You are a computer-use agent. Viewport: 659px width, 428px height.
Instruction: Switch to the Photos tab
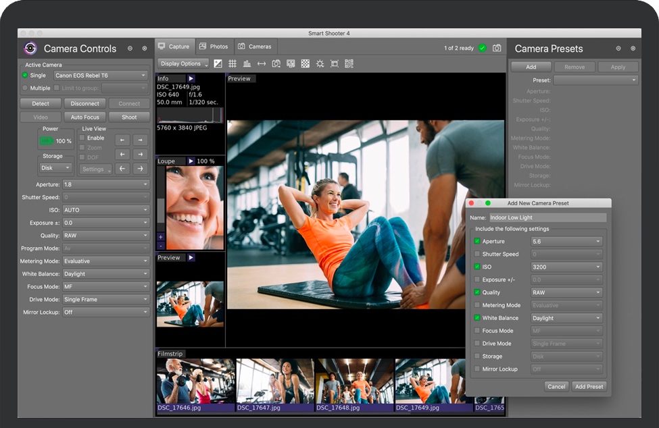[214, 47]
